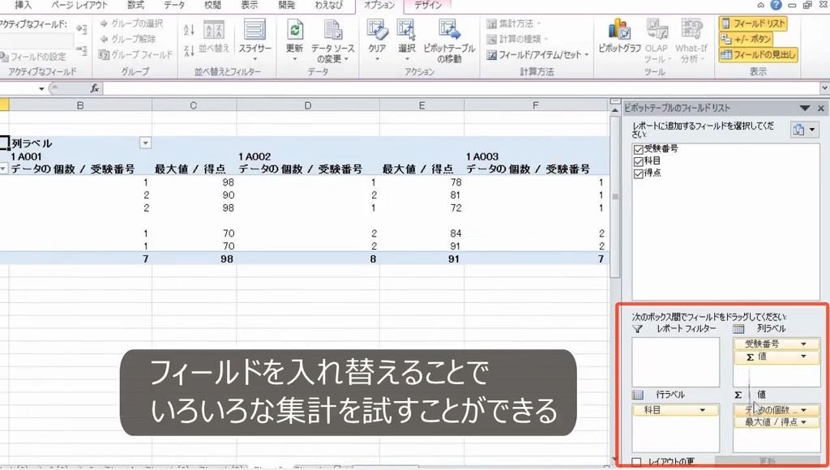
Task: Open the Excel help question mark
Action: click(x=776, y=6)
